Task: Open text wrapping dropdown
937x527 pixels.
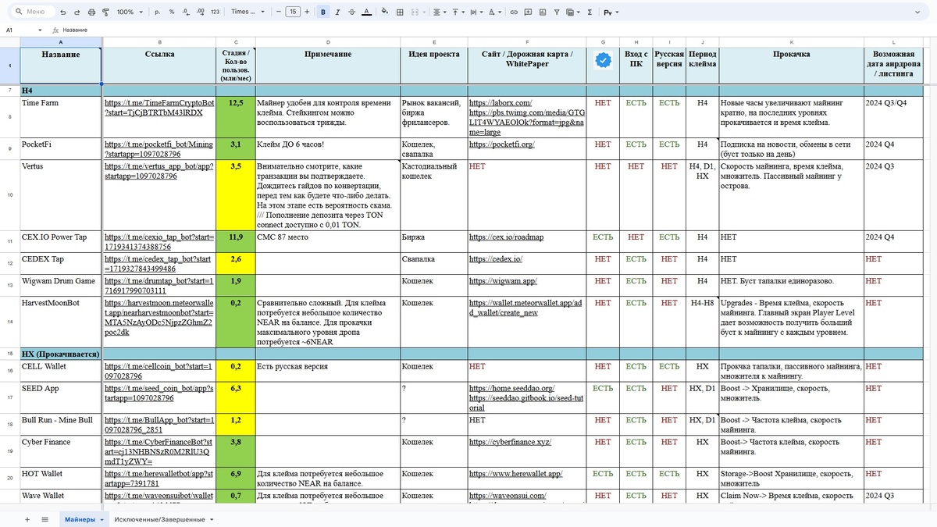Action: pos(476,12)
